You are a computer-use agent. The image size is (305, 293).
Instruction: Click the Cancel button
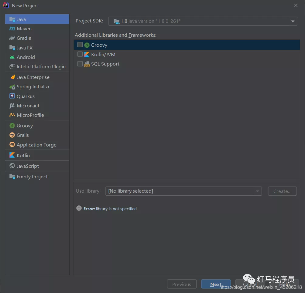tap(250, 284)
